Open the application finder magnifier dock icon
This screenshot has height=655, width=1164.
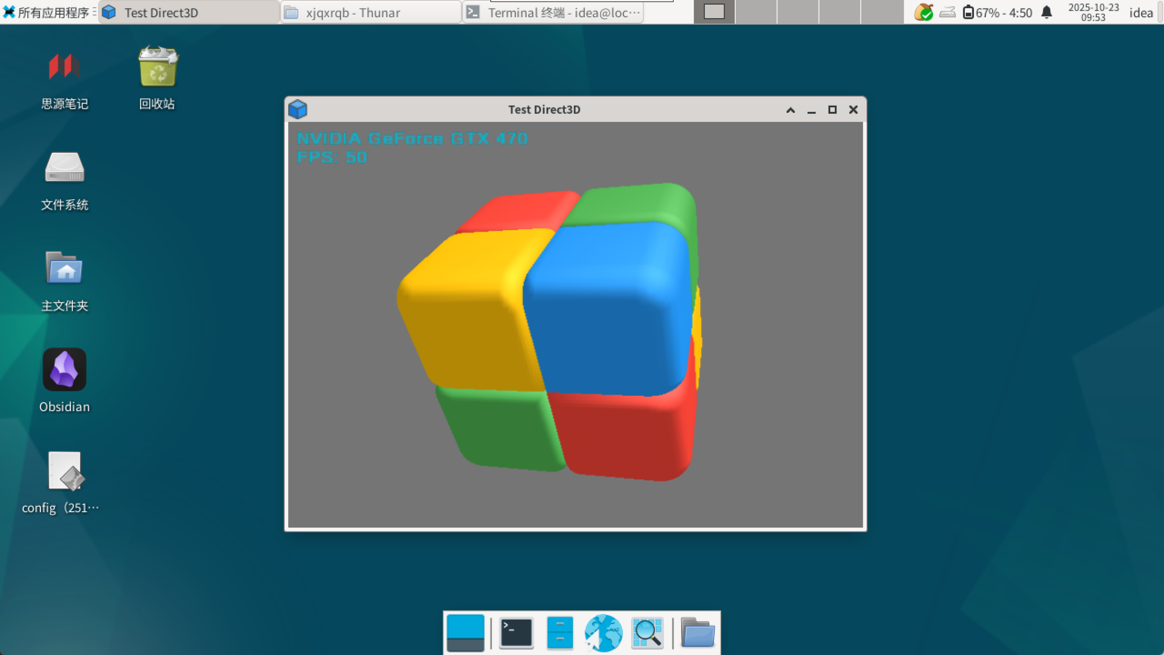[647, 632]
